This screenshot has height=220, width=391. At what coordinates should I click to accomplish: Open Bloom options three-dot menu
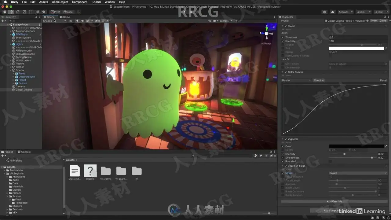386,26
